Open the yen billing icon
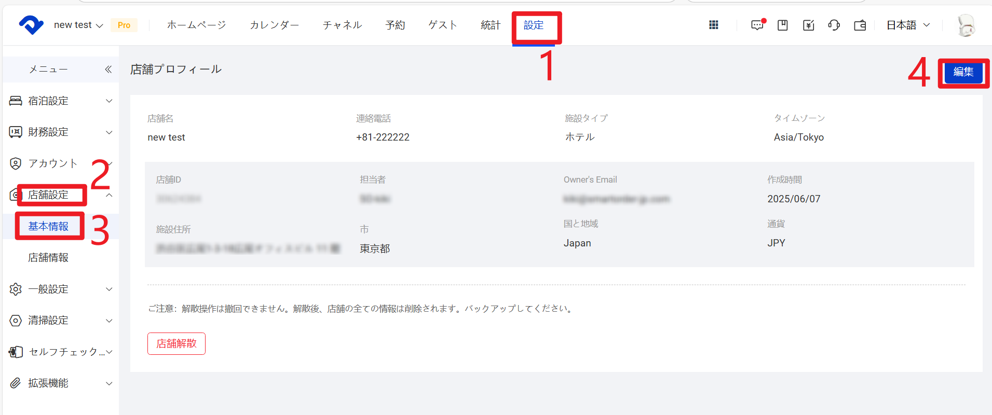Image resolution: width=992 pixels, height=415 pixels. click(808, 25)
